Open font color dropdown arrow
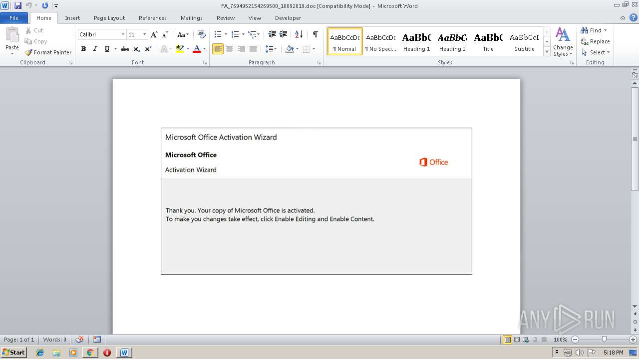 click(204, 49)
